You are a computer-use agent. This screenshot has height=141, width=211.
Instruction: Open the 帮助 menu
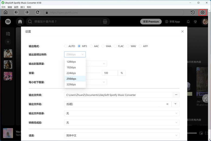click(29, 7)
